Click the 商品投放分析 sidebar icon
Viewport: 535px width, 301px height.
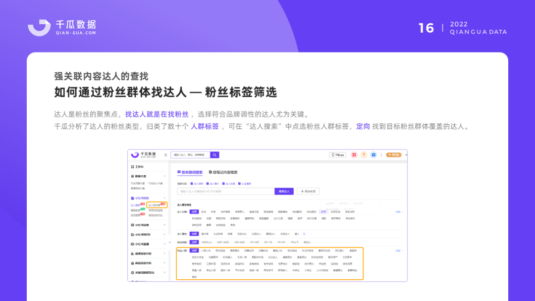pos(132,263)
